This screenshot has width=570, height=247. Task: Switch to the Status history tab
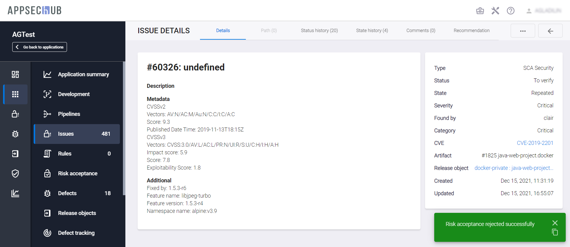(x=319, y=30)
